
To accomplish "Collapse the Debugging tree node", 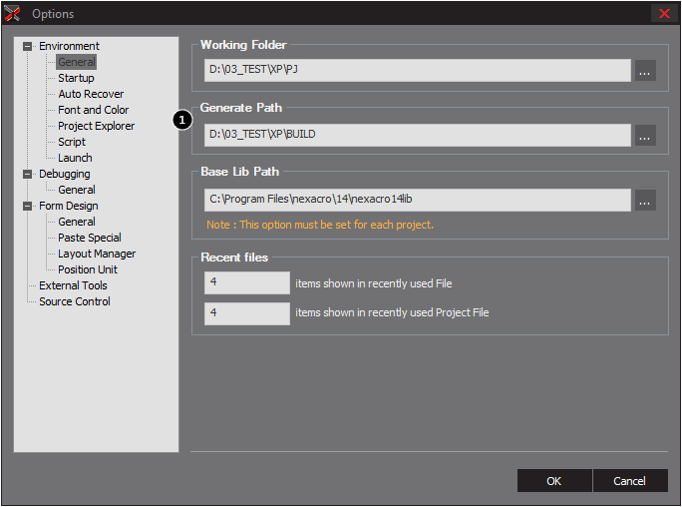I will [28, 174].
